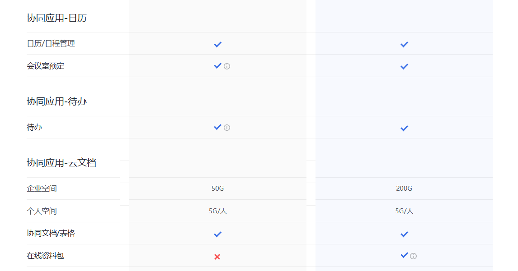
Task: Click the 协同应用-待办 section heading
Action: point(57,101)
